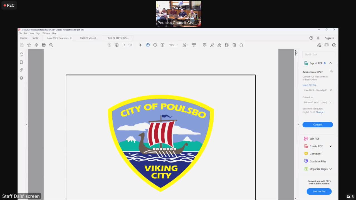Image resolution: width=356 pixels, height=200 pixels.
Task: Print the document using the printer icon
Action: coord(44,45)
